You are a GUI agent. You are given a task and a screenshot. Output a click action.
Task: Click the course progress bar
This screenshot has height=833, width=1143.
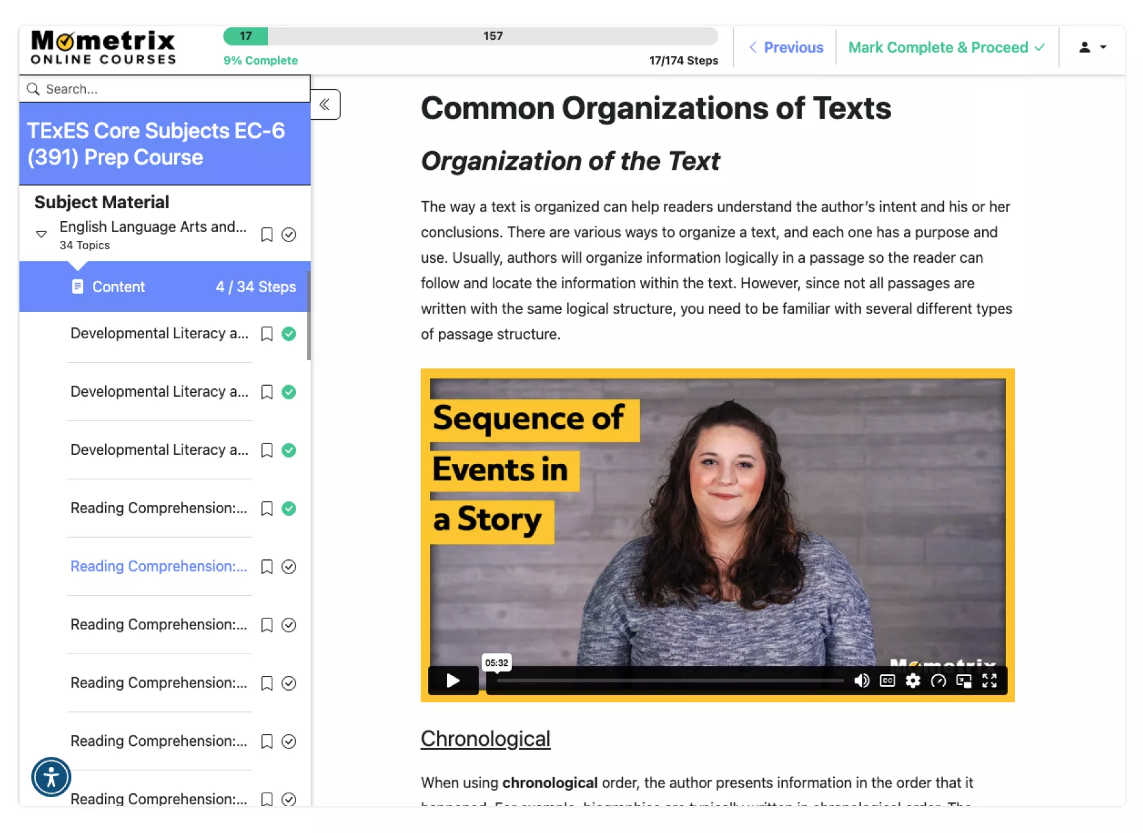point(470,37)
